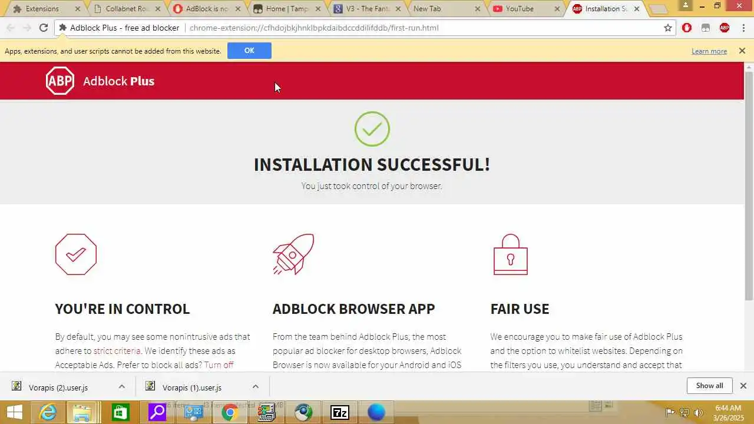
Task: Go back using the browser back arrow
Action: [x=11, y=28]
